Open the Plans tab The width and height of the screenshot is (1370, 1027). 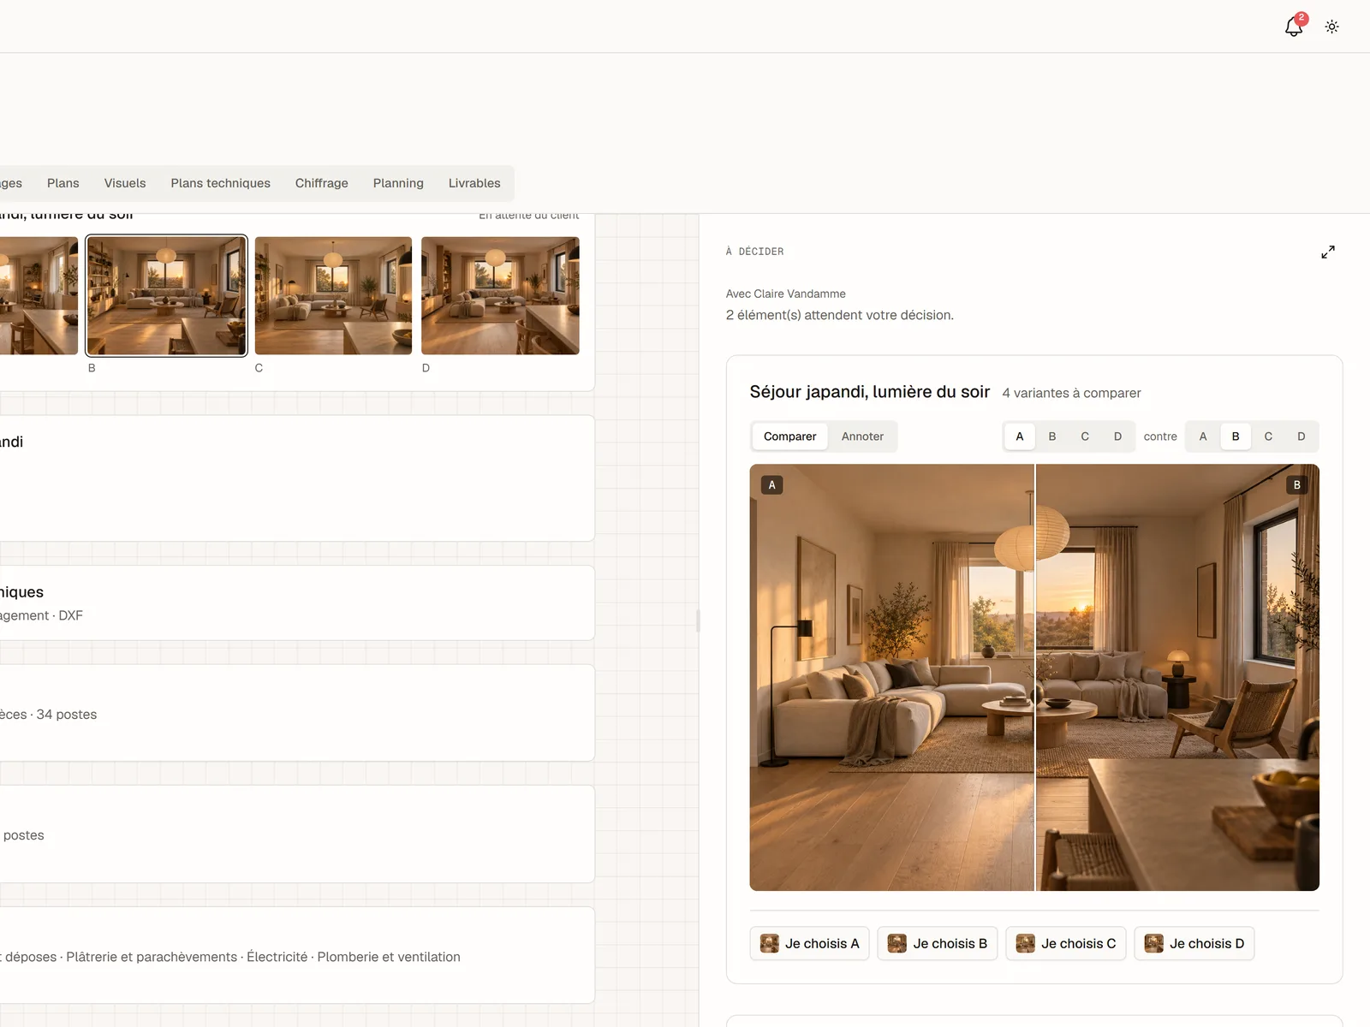click(63, 183)
